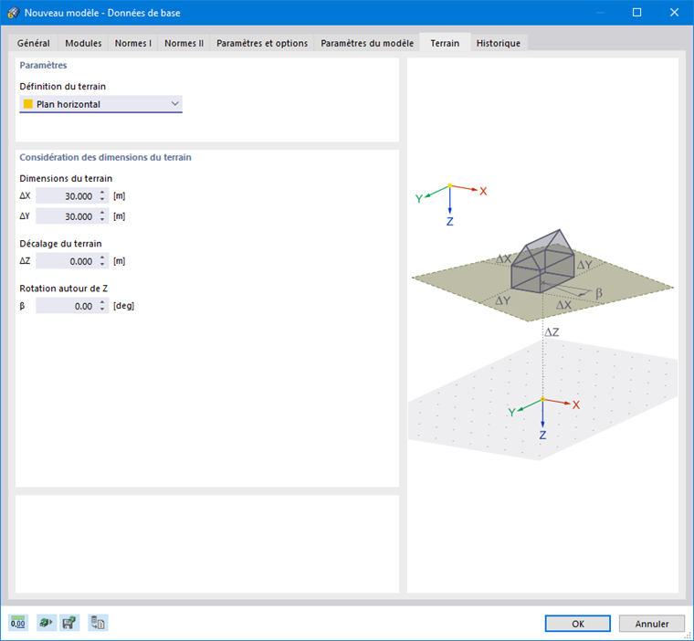The width and height of the screenshot is (694, 641).
Task: Increase the ΔZ offset with up arrow
Action: [x=102, y=257]
